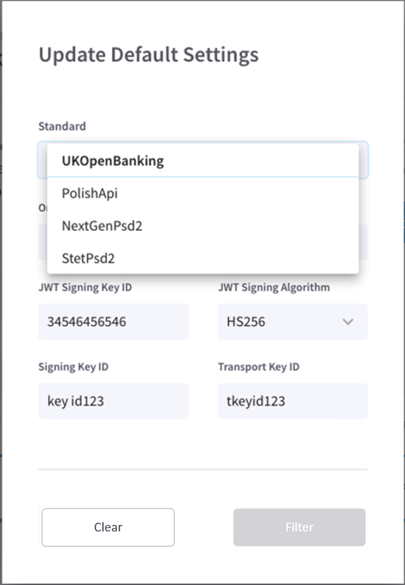
Task: Click the Update Default Settings heading
Action: (x=148, y=55)
